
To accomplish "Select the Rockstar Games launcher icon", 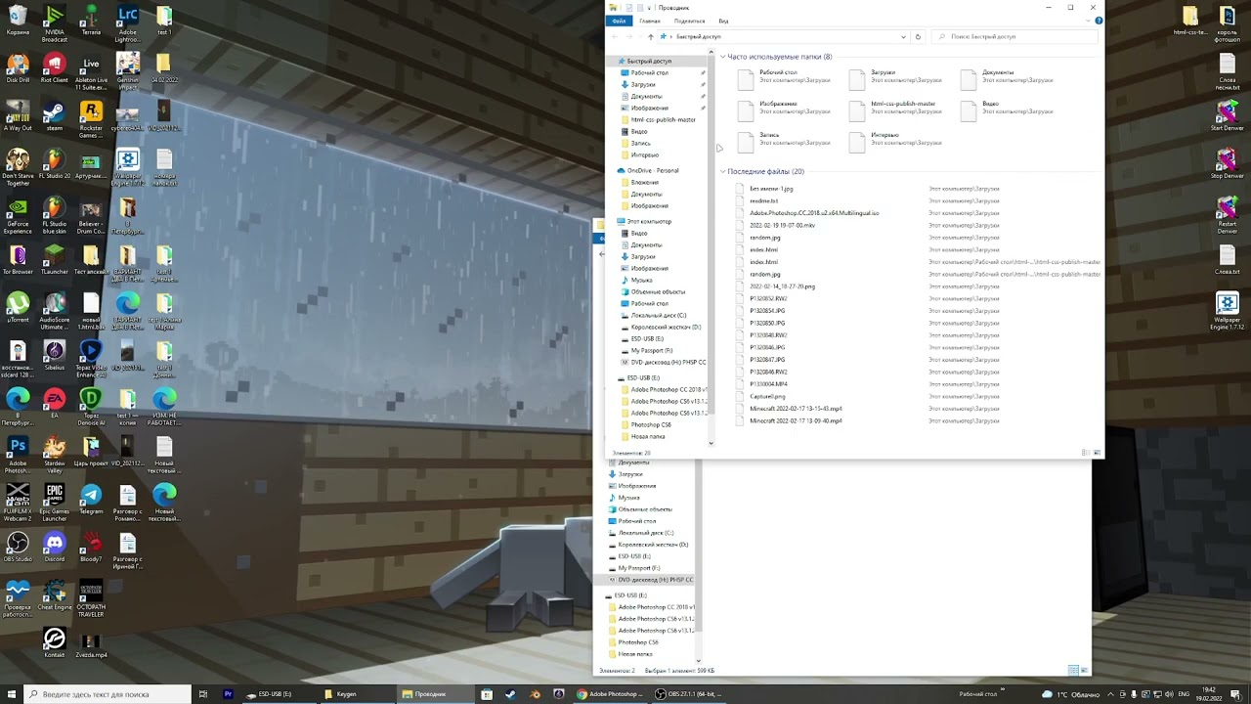I will pos(91,120).
